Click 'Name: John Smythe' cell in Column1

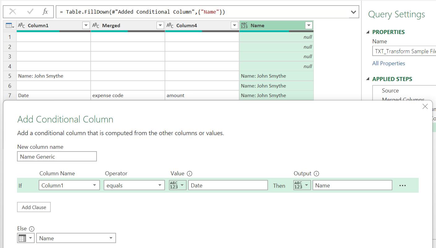coord(54,76)
